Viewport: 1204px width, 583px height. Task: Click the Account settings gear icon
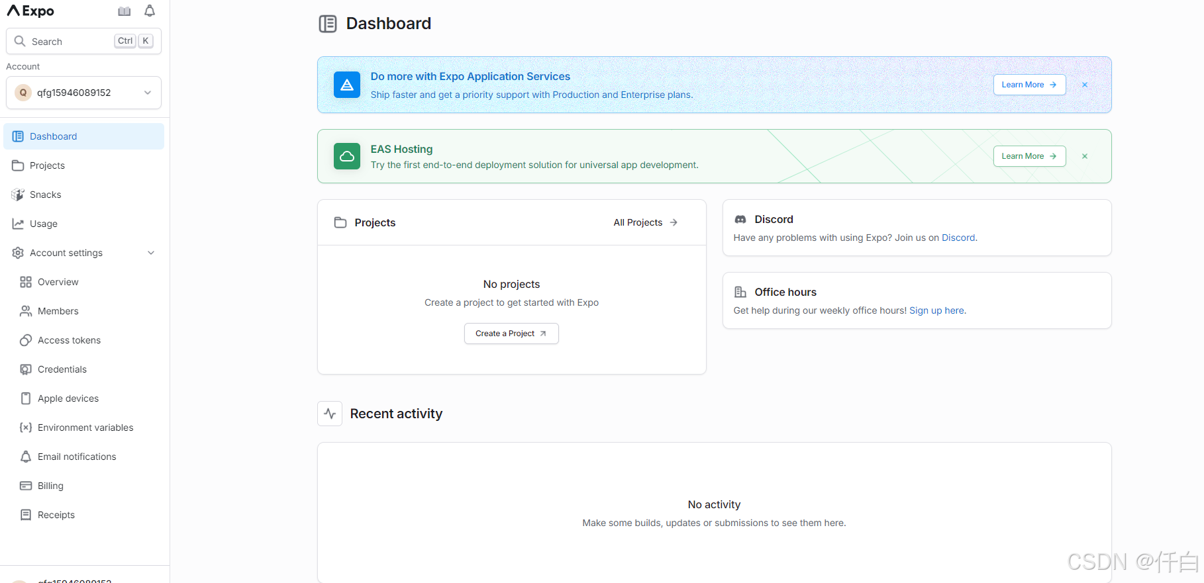(18, 253)
